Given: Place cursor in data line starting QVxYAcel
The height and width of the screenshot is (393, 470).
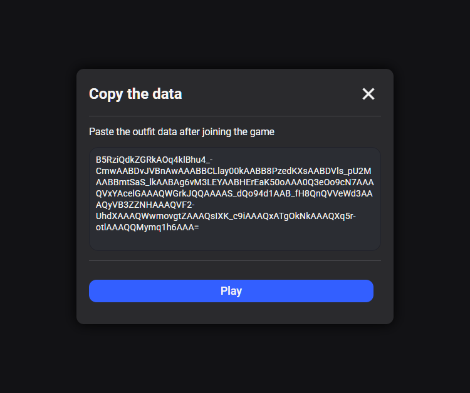Looking at the screenshot, I should tap(234, 193).
